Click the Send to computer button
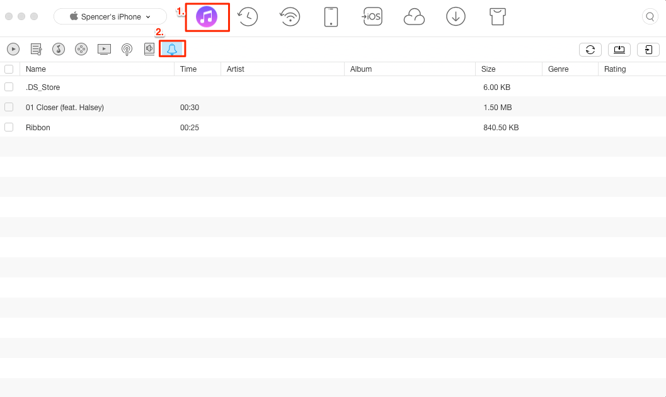Viewport: 666px width, 397px height. point(619,50)
